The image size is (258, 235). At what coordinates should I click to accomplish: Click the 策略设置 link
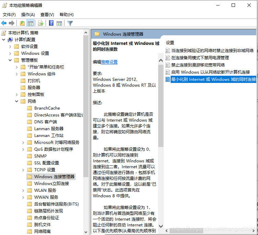109,62
